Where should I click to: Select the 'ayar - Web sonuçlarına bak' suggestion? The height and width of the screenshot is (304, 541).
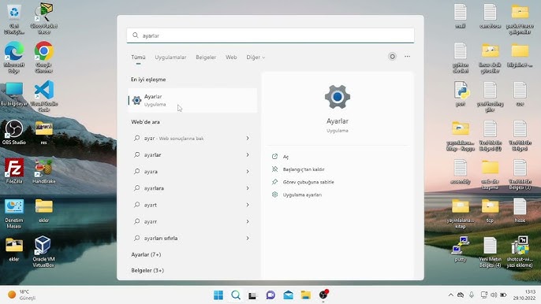tap(173, 138)
